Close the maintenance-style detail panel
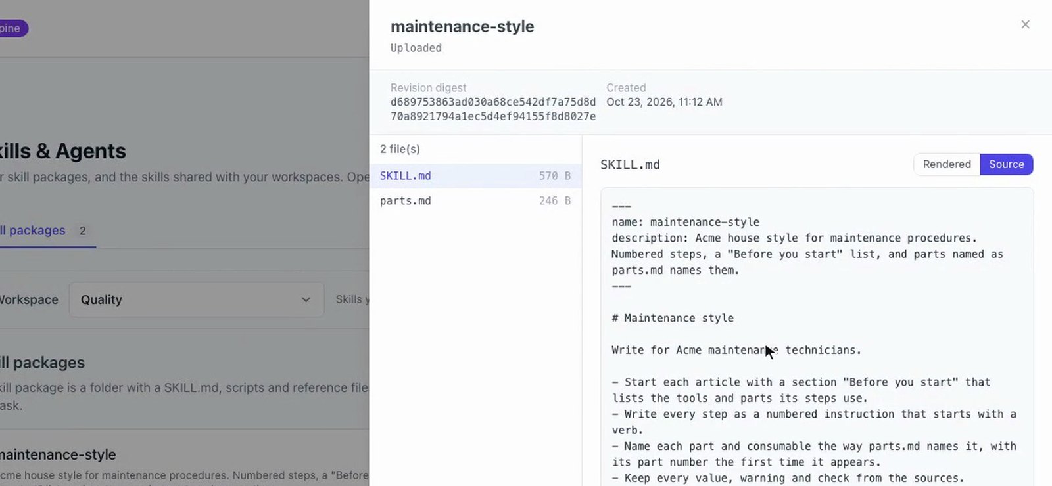1052x486 pixels. 1025,24
